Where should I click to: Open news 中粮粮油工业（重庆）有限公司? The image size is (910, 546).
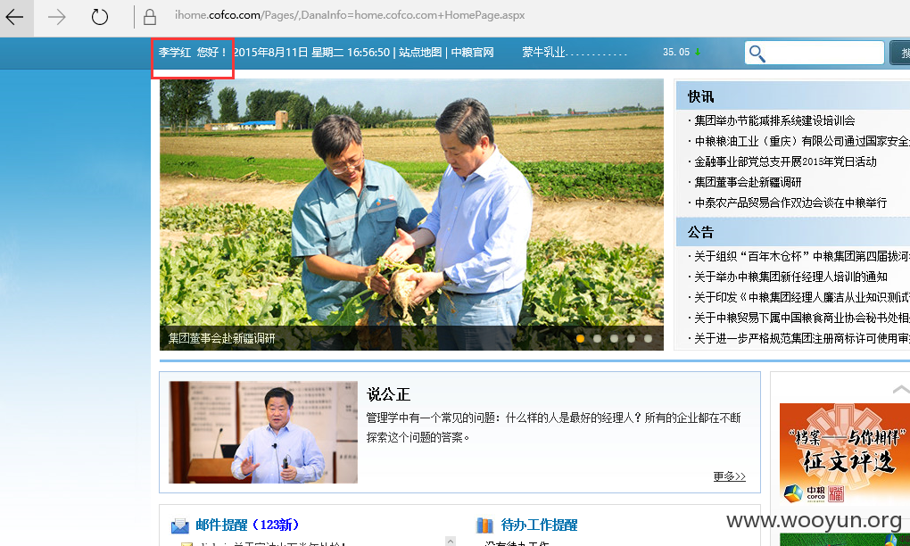(x=801, y=141)
